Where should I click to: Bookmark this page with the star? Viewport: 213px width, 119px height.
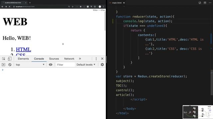pos(73,7)
